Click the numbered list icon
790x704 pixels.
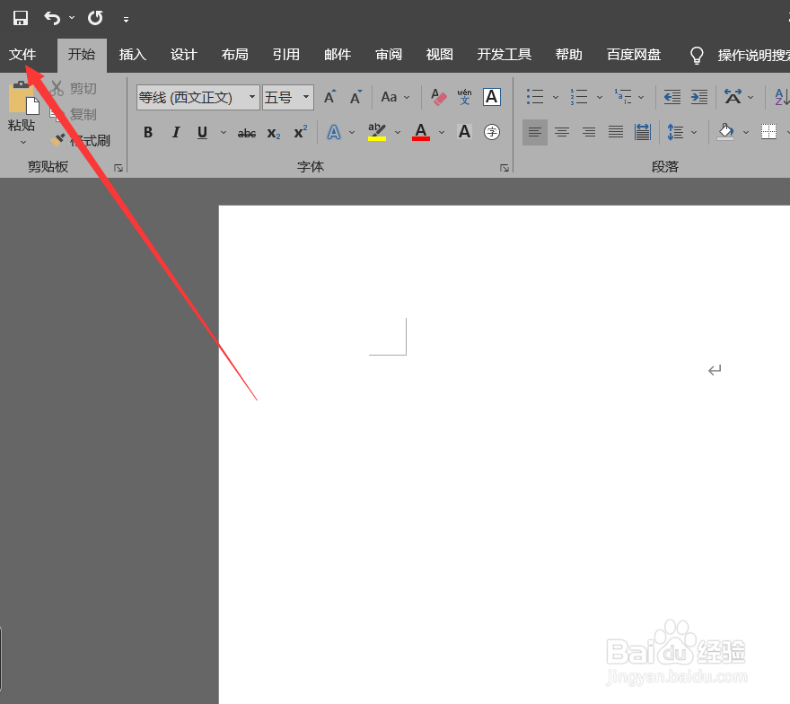point(579,97)
